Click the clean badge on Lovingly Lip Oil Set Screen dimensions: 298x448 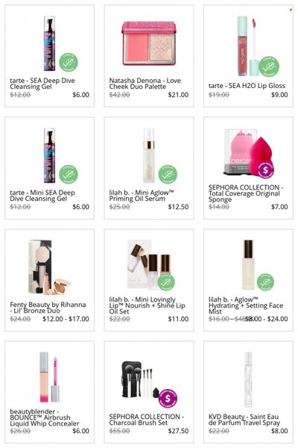pyautogui.click(x=166, y=281)
